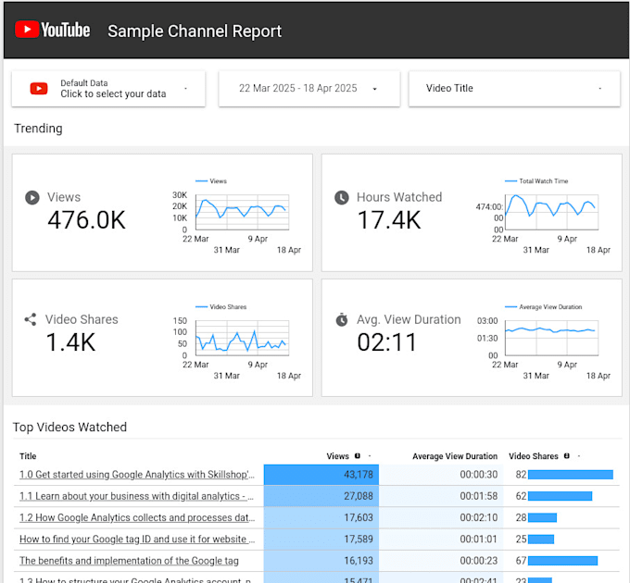Click the info icon next to Video Shares column
The height and width of the screenshot is (583, 630).
566,456
